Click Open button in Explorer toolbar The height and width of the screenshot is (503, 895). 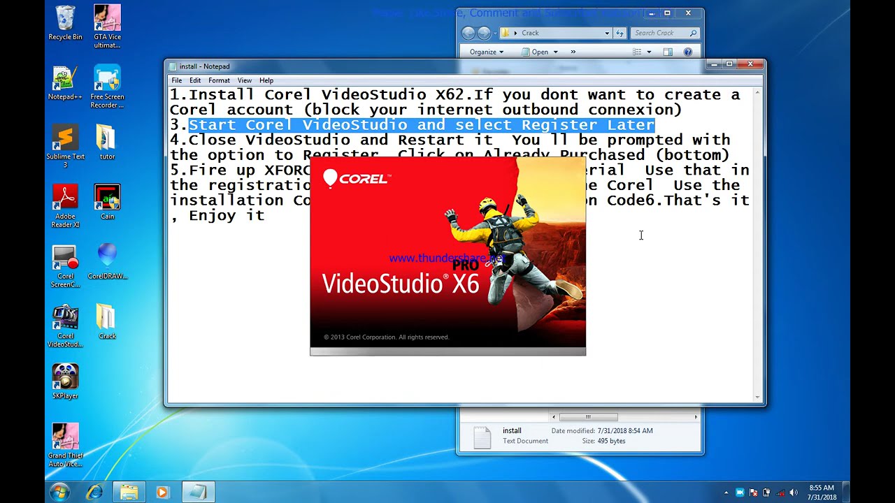point(535,52)
